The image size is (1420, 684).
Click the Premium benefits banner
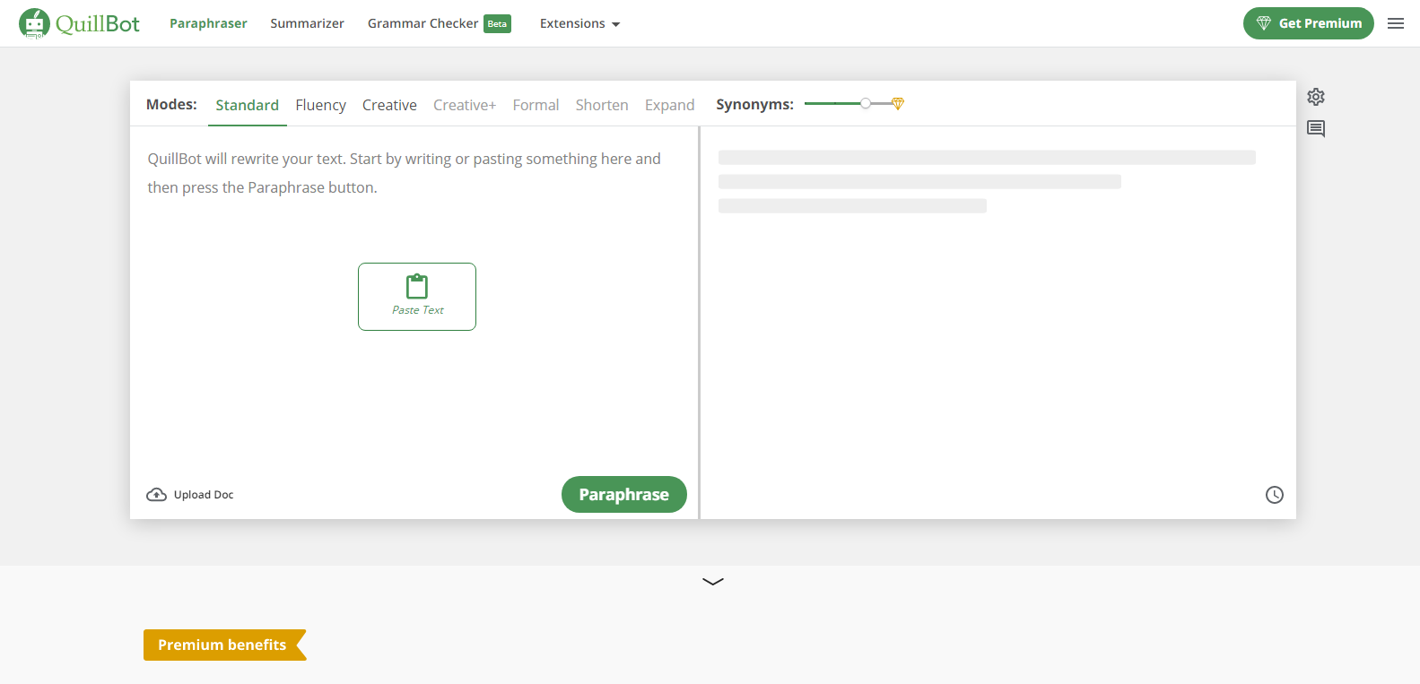click(225, 645)
